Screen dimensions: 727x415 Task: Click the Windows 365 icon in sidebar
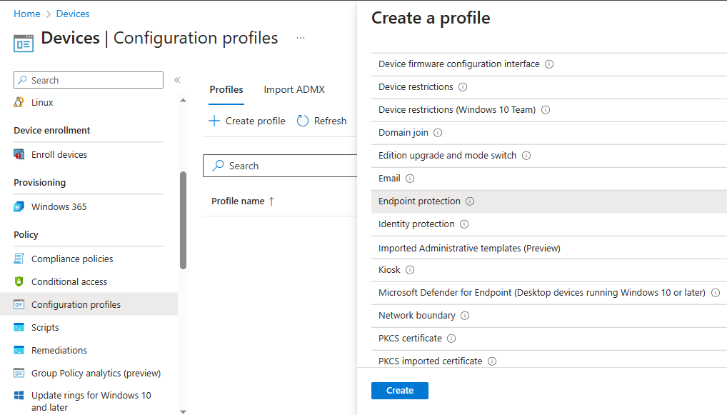pyautogui.click(x=19, y=207)
